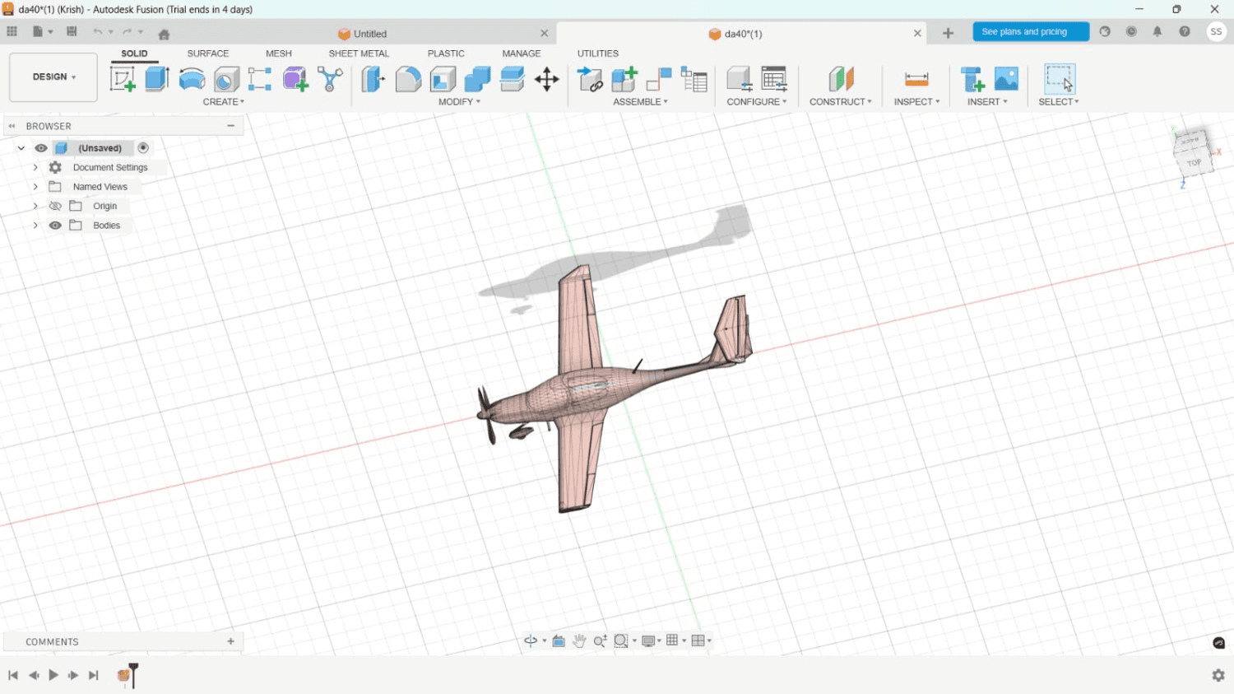Switch to the SURFACE tab
This screenshot has height=694, width=1234.
point(207,53)
